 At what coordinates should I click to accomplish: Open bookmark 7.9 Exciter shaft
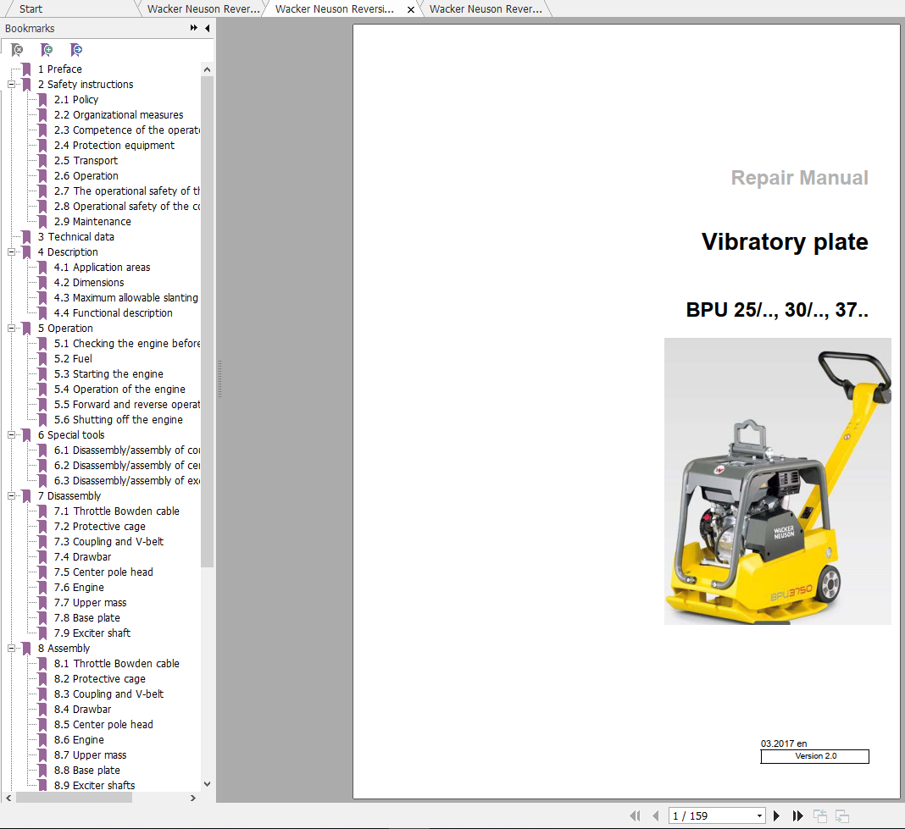pyautogui.click(x=92, y=633)
